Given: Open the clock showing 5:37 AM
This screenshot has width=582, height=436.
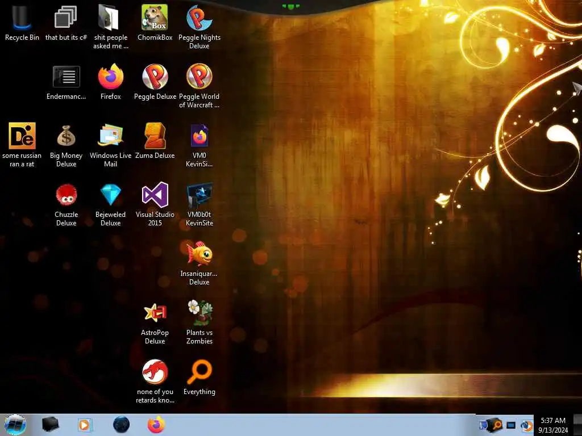Looking at the screenshot, I should pos(553,425).
